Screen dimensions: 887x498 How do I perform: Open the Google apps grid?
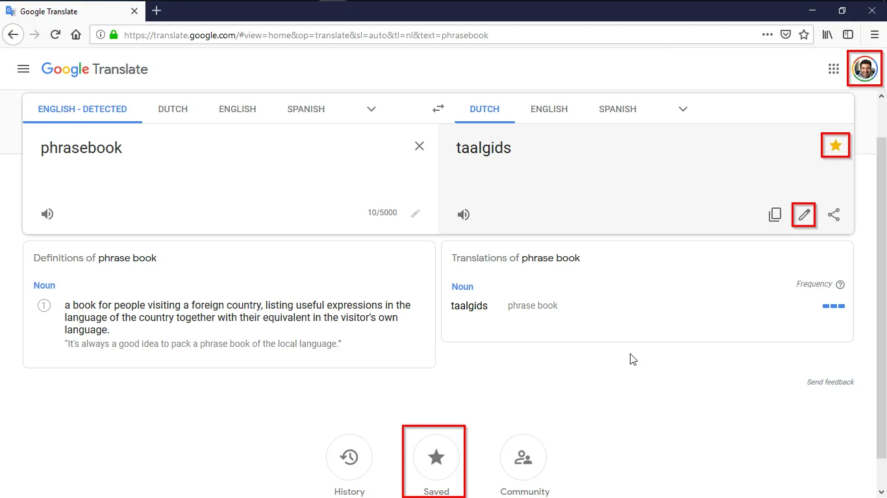pyautogui.click(x=834, y=69)
